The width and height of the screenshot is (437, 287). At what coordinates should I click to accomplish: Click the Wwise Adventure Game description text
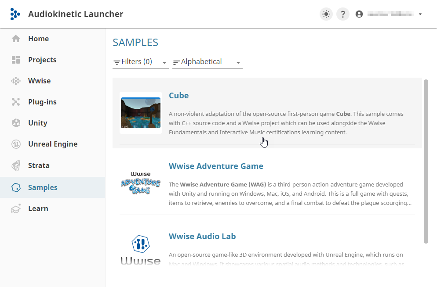coord(290,194)
